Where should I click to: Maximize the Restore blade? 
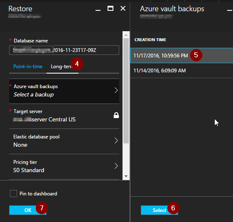(x=110, y=8)
